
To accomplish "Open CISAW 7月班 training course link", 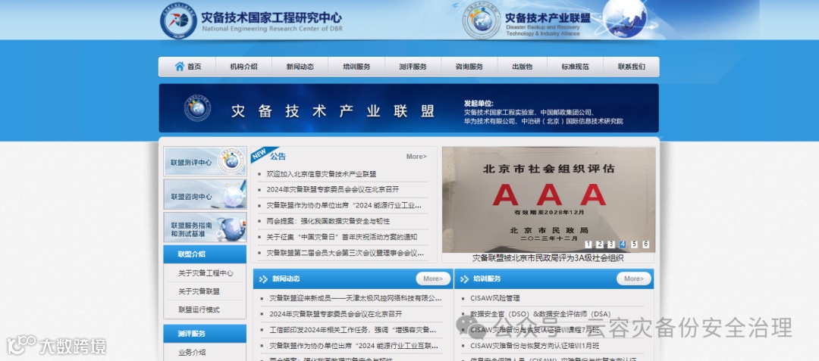I will click(x=535, y=330).
